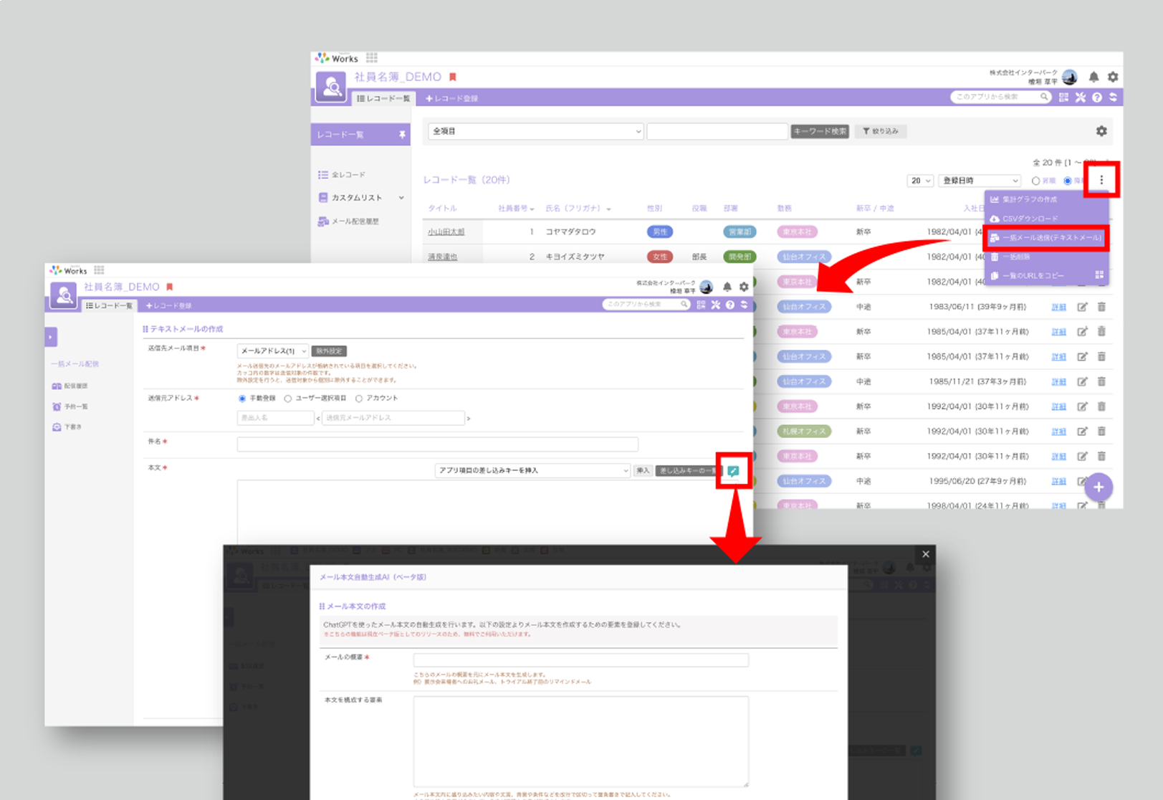
Task: Click edit icon for the 1983/06/11 record row
Action: tap(1082, 307)
